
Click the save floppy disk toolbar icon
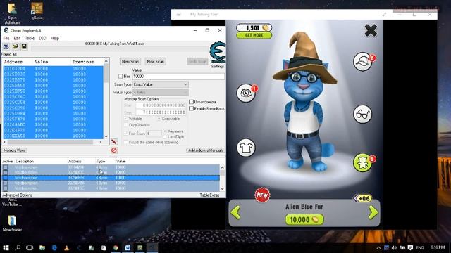[x=24, y=46]
